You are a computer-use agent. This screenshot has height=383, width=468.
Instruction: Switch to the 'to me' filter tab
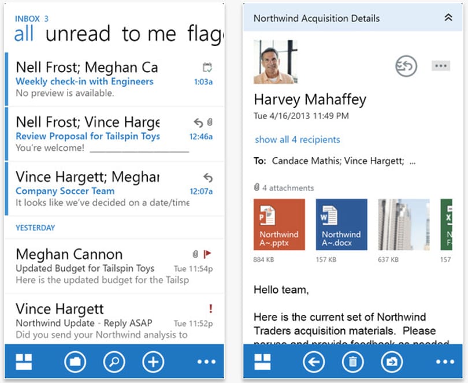point(149,34)
